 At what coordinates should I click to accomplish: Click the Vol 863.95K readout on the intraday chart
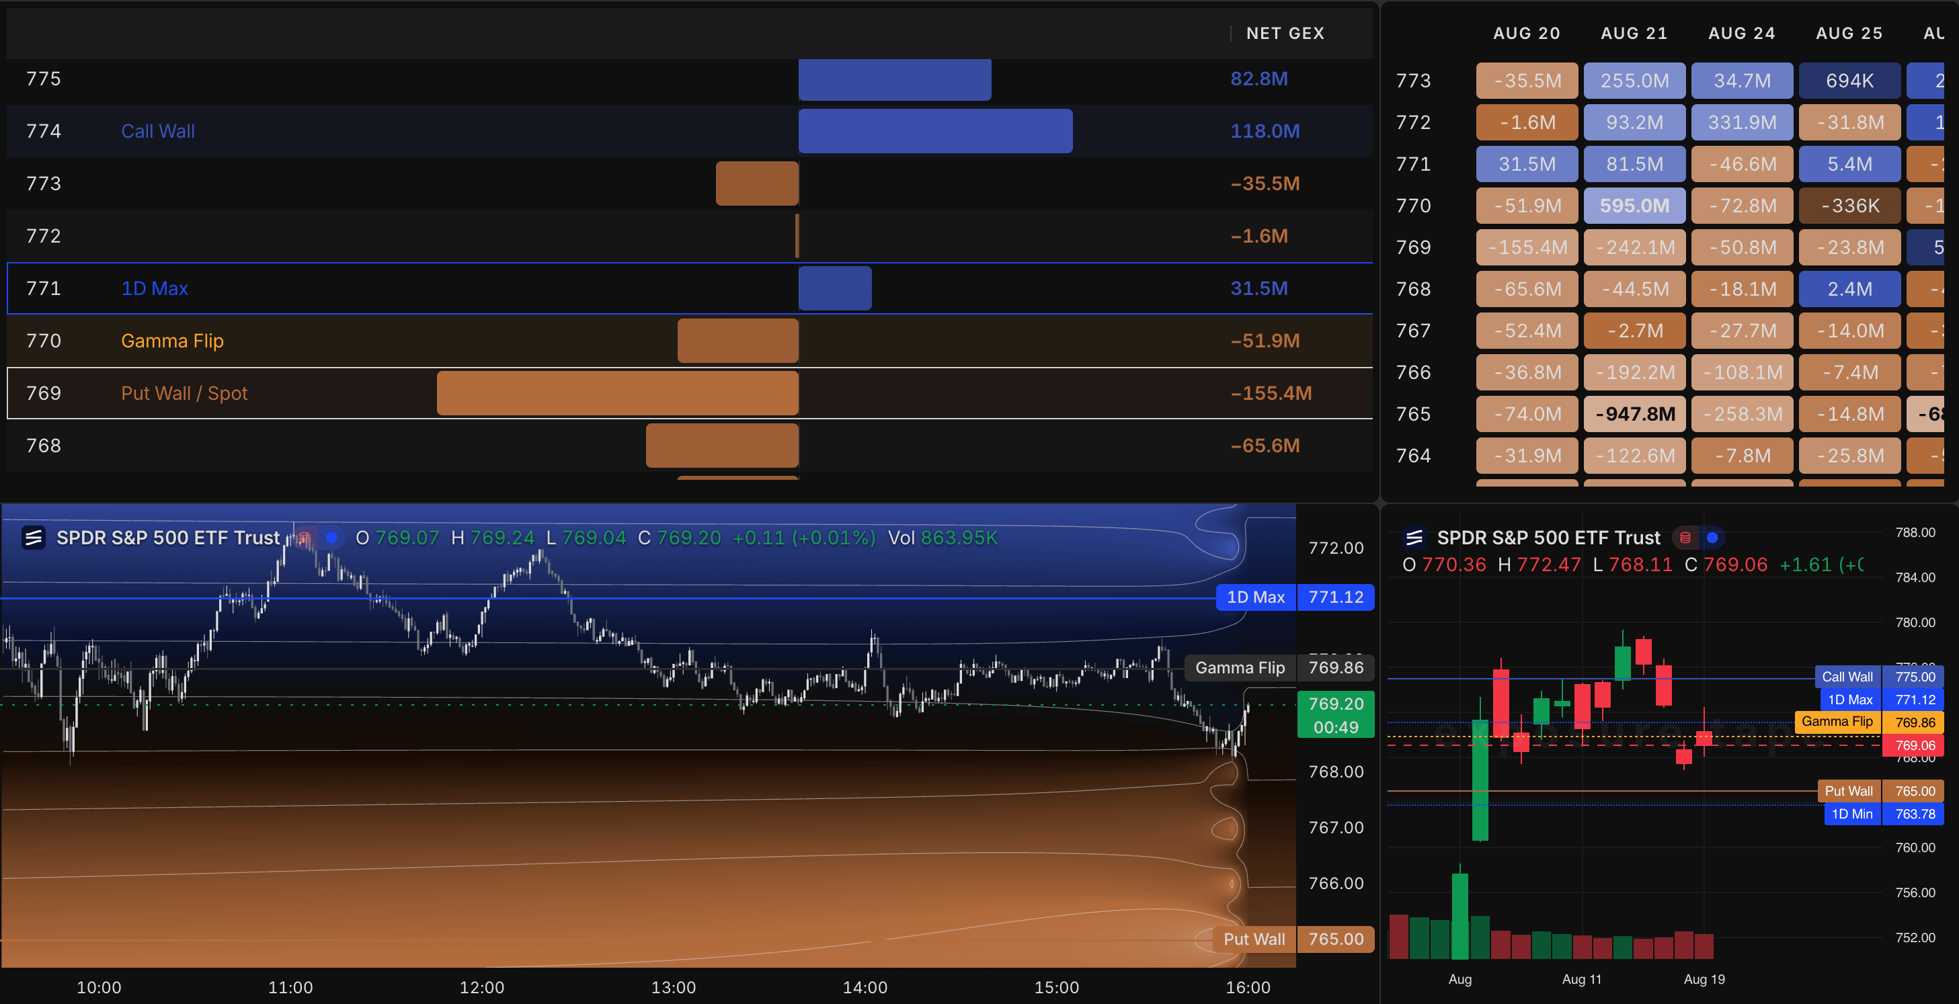[943, 538]
